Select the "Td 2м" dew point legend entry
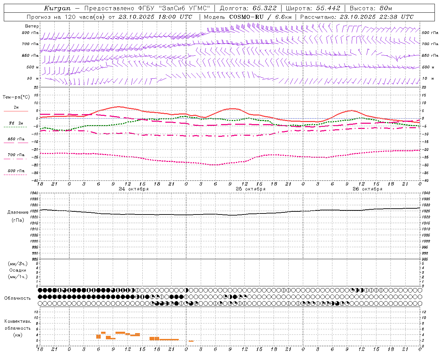 click(16, 123)
